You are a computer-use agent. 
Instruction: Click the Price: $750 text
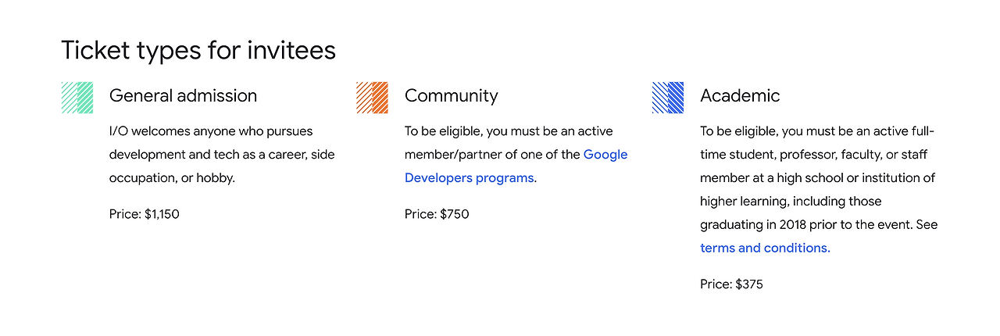(x=437, y=214)
